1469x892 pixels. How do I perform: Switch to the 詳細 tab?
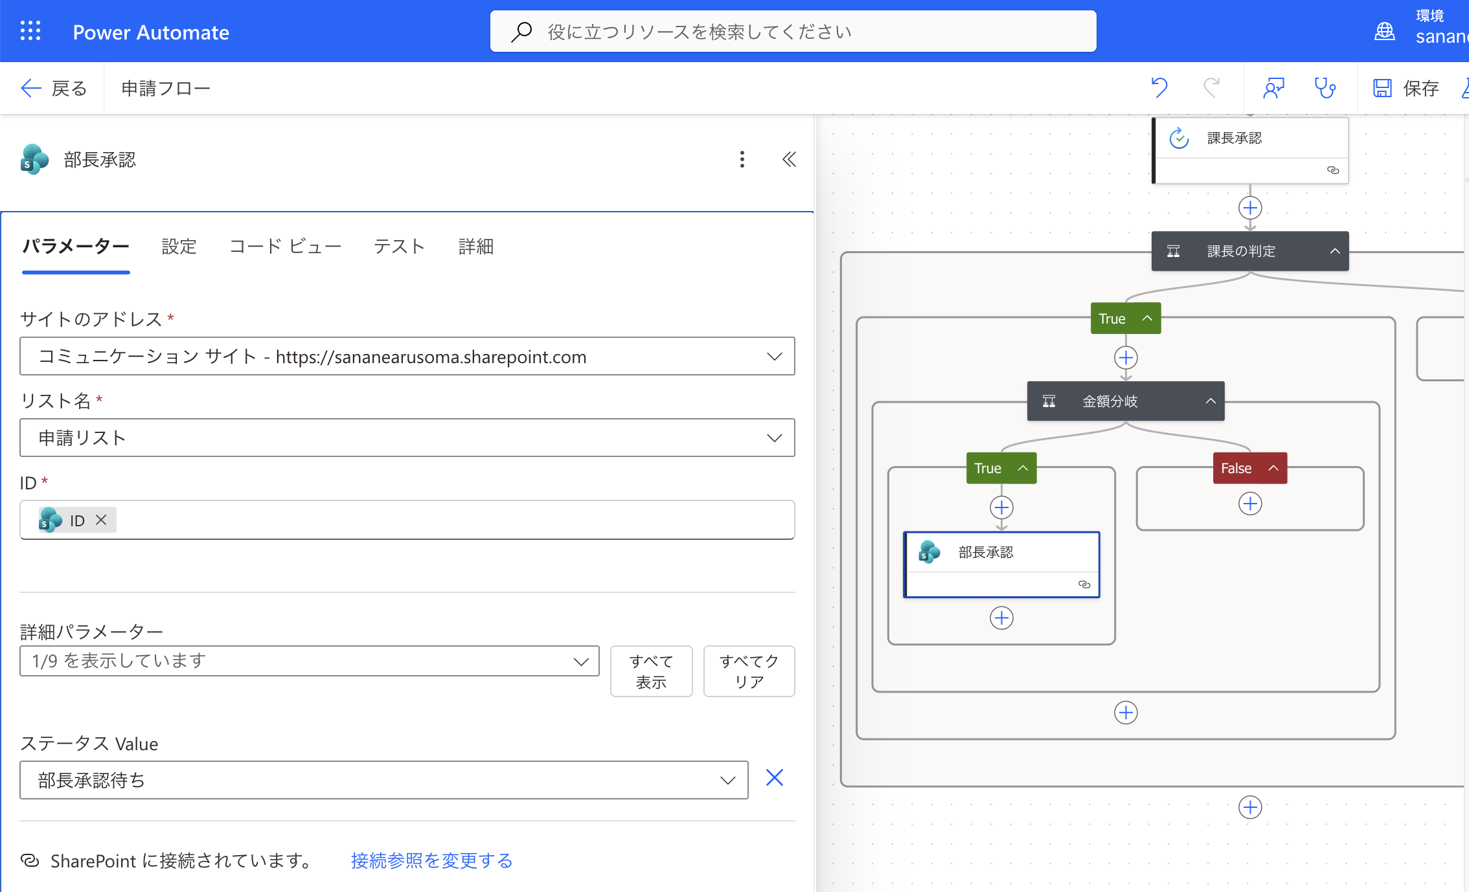[x=476, y=246]
